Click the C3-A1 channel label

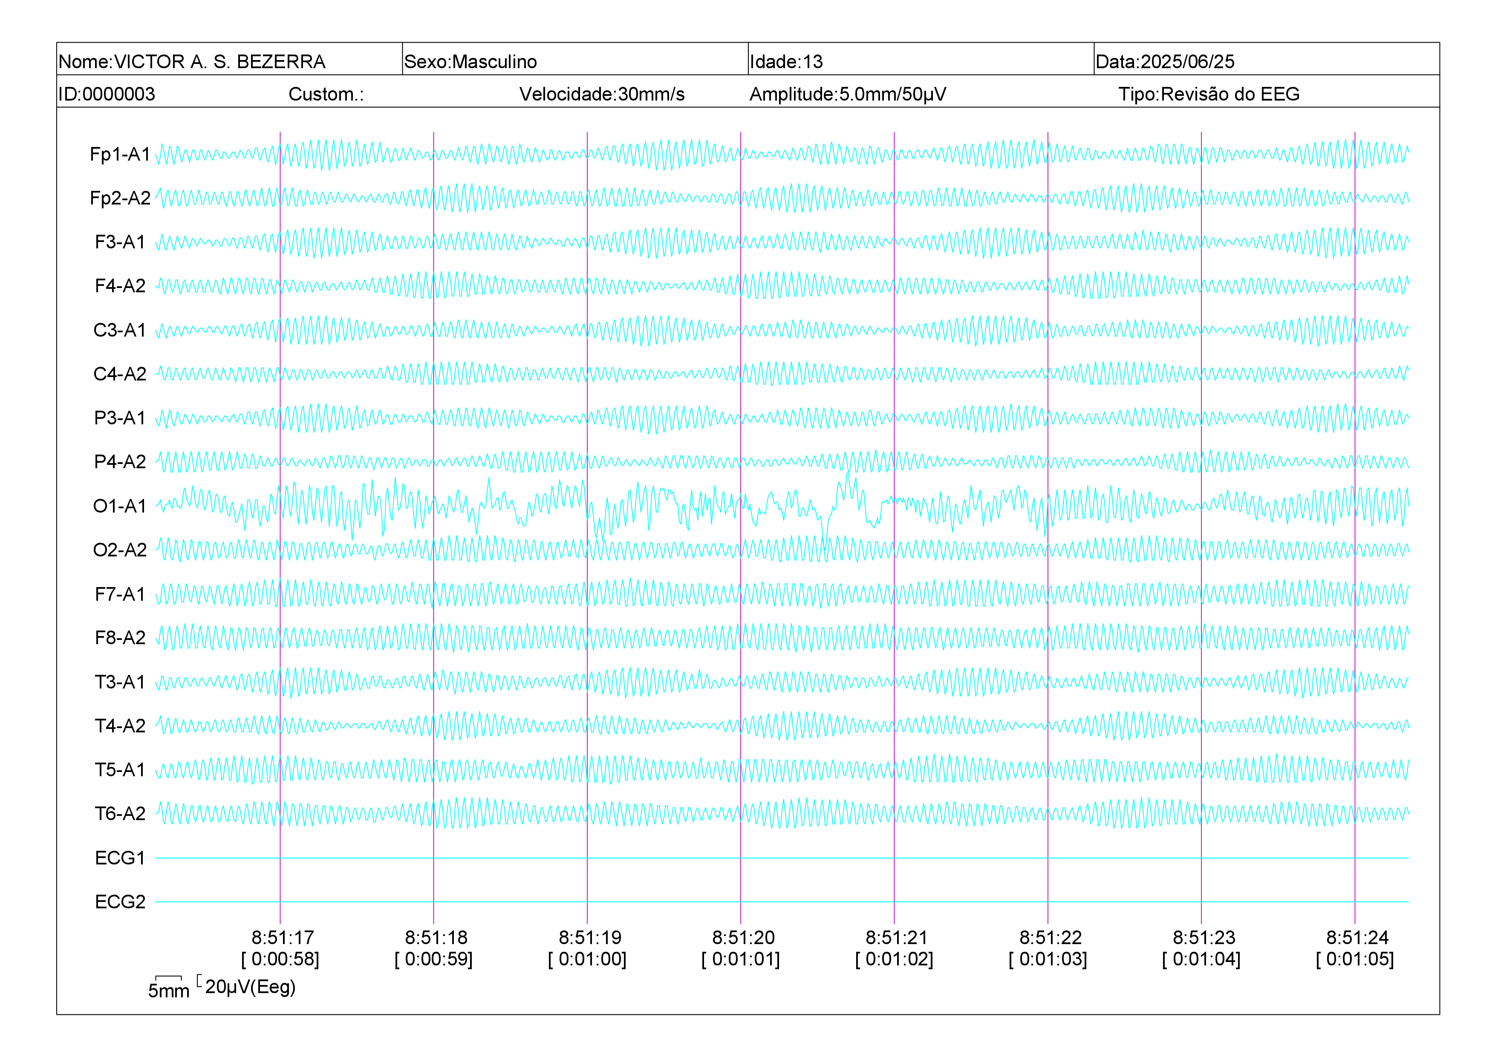pyautogui.click(x=121, y=330)
